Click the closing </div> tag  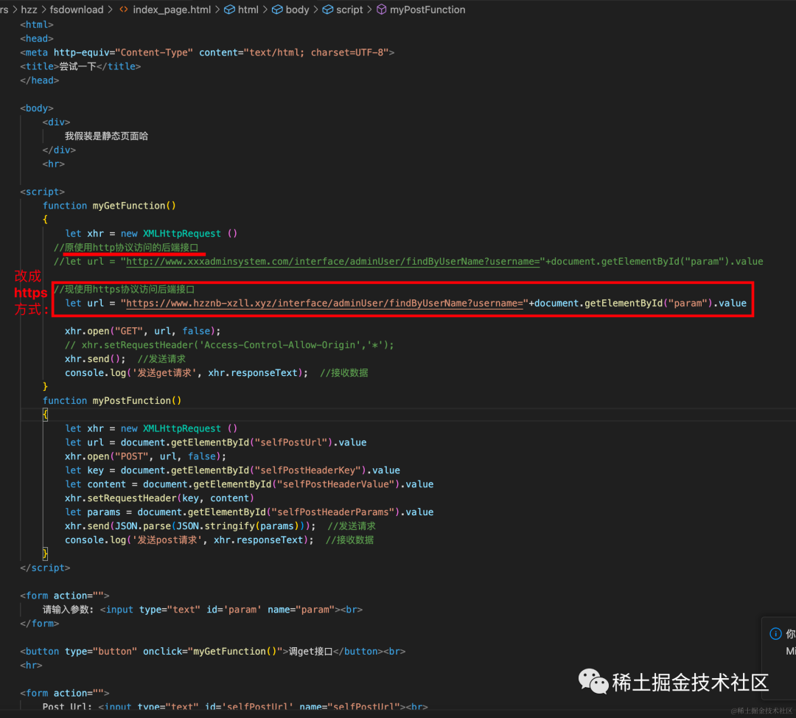point(59,150)
